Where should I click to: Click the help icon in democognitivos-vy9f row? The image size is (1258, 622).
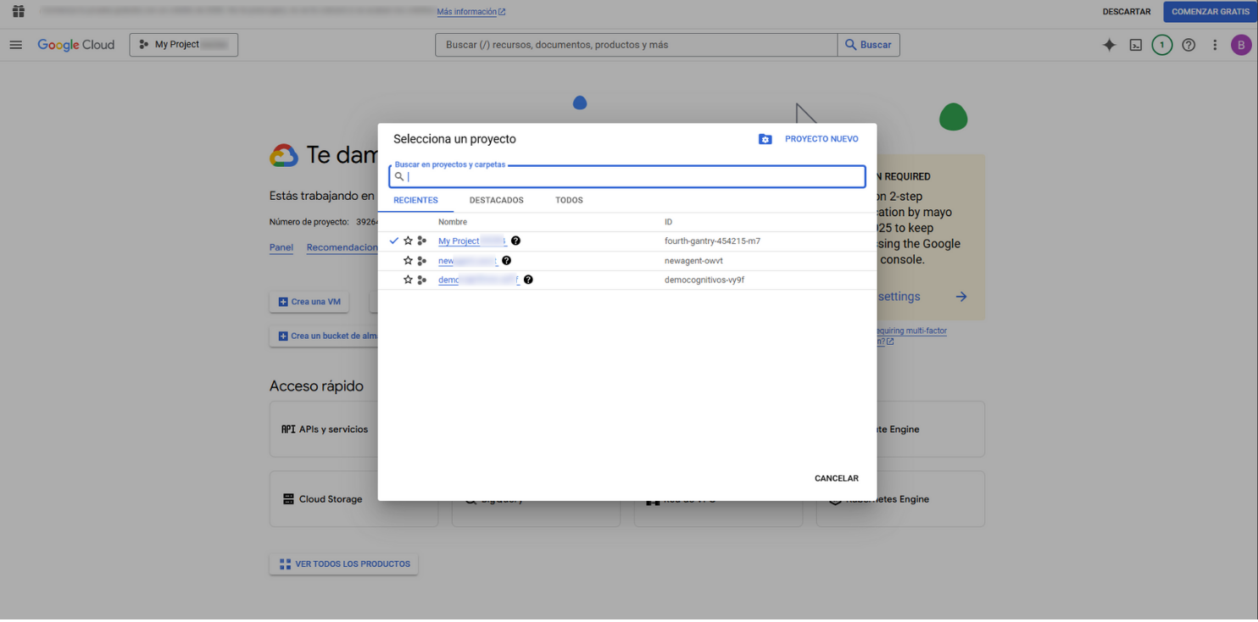click(x=528, y=280)
